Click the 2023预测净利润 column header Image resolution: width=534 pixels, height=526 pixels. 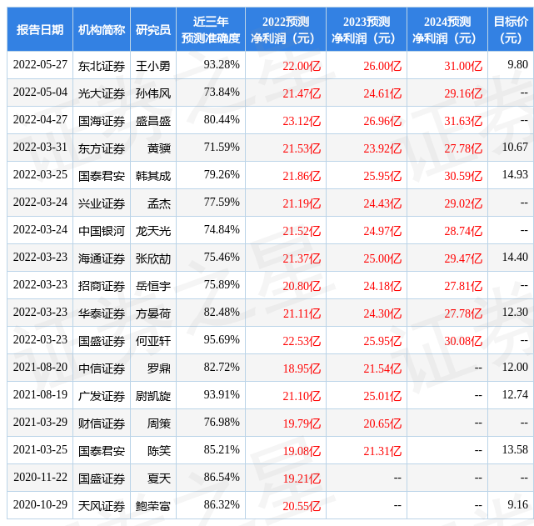(x=367, y=30)
